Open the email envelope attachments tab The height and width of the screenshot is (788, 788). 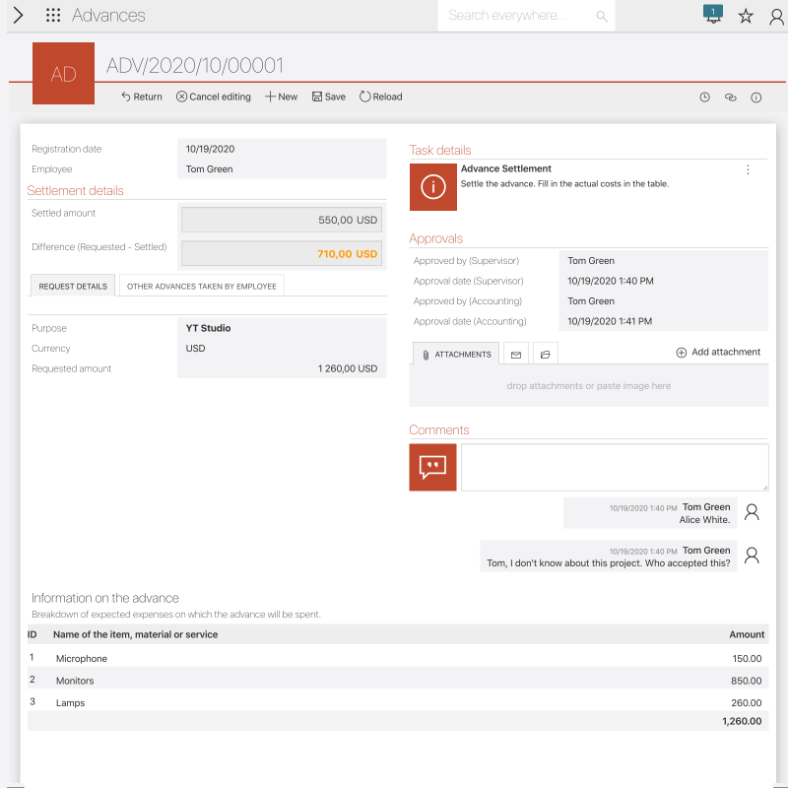click(x=515, y=354)
